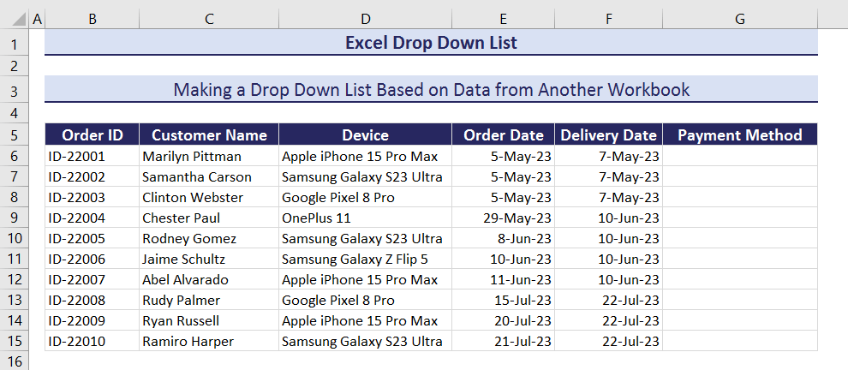Select column A header

click(37, 18)
